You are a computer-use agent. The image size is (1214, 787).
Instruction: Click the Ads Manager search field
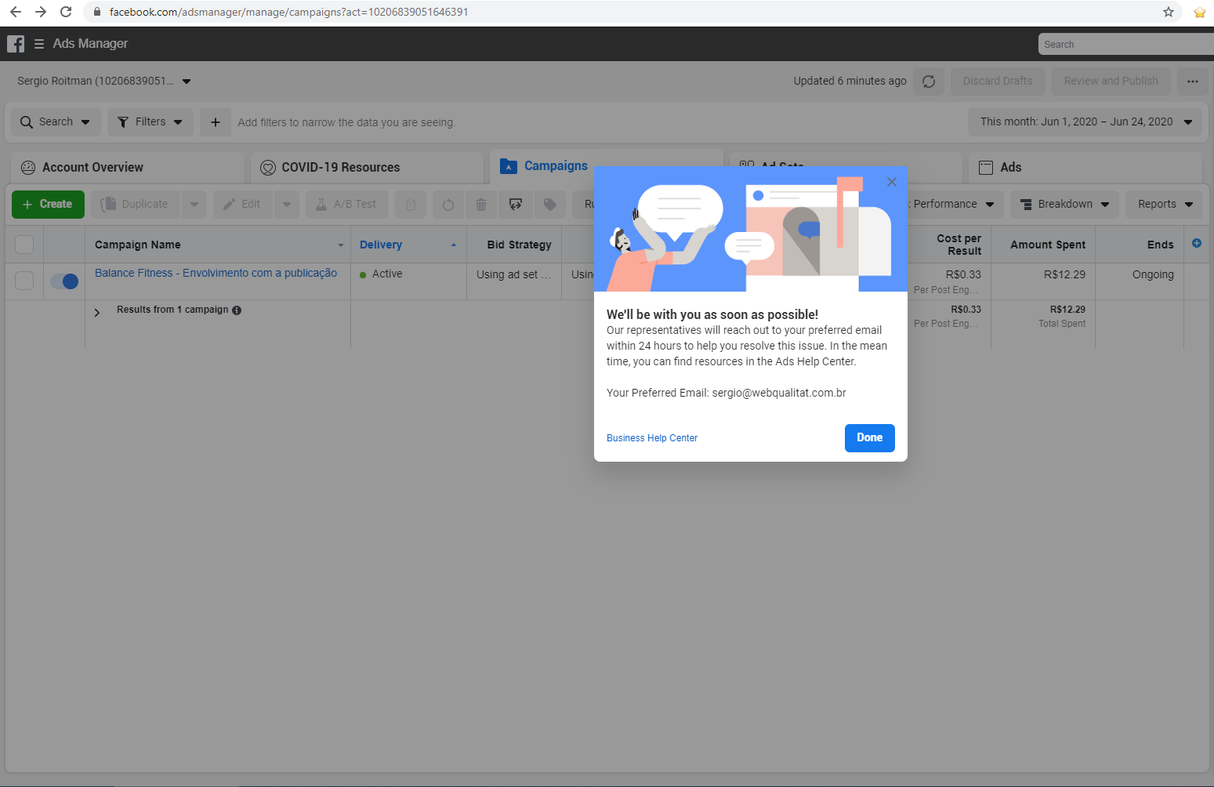1125,45
